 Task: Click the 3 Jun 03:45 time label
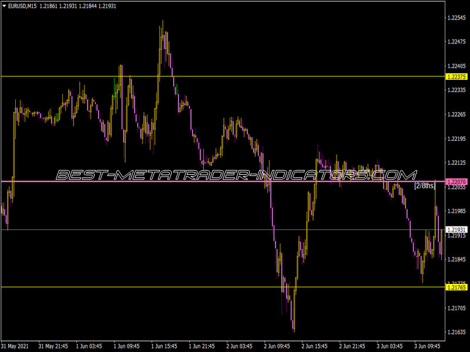pos(390,346)
